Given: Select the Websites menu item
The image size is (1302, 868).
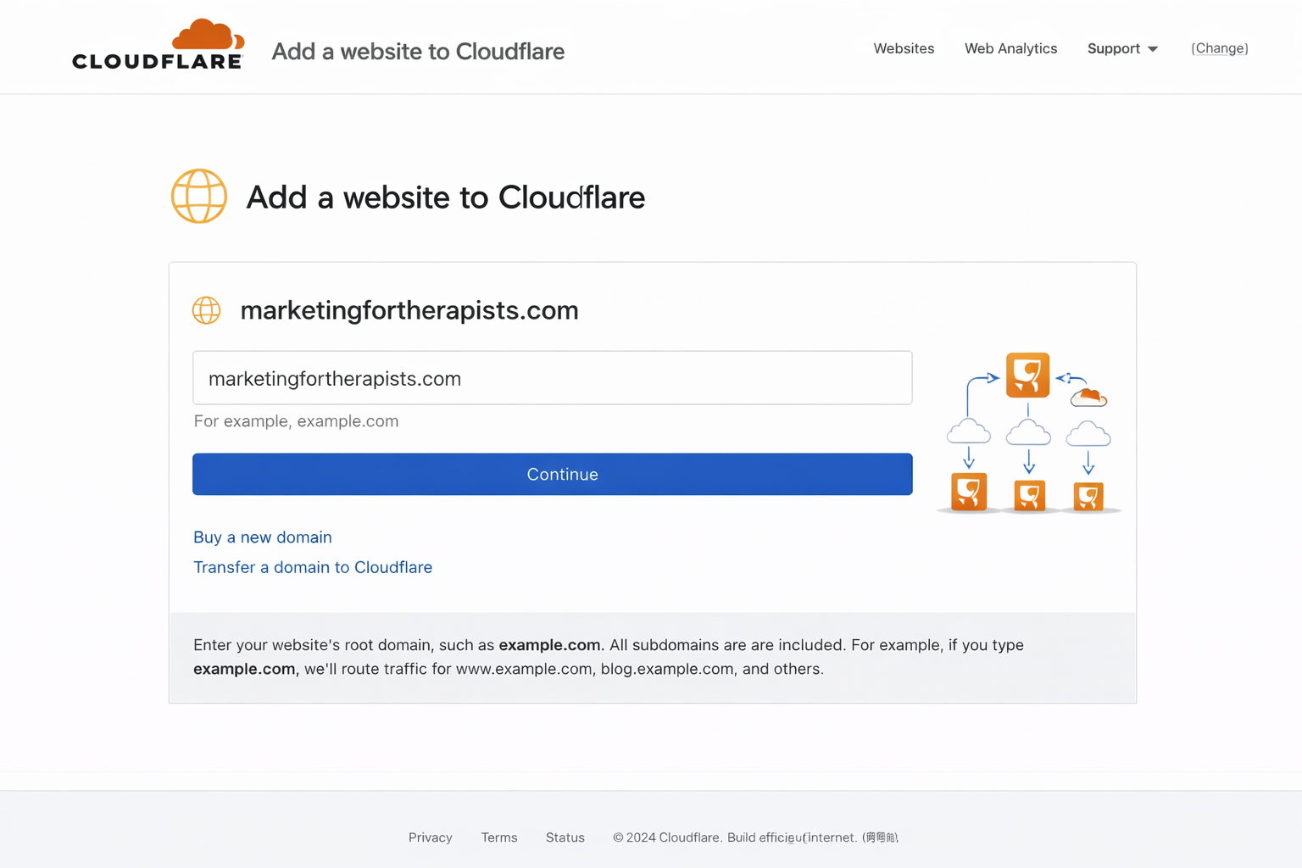Looking at the screenshot, I should tap(904, 48).
